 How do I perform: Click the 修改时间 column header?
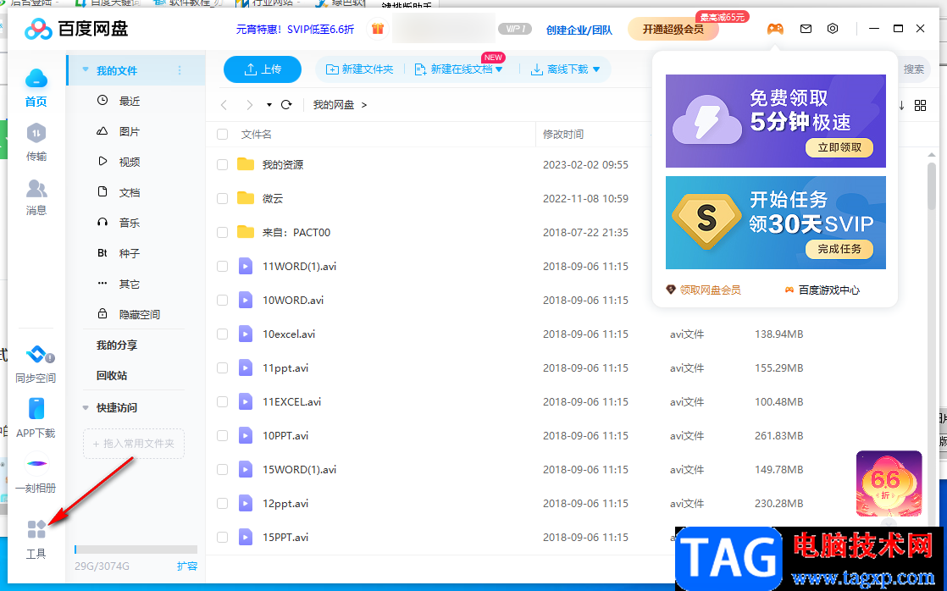[563, 134]
